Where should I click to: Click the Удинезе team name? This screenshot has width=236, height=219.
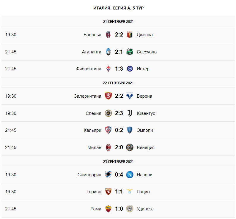(145, 209)
